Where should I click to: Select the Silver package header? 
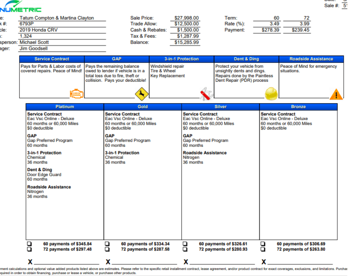(x=221, y=107)
